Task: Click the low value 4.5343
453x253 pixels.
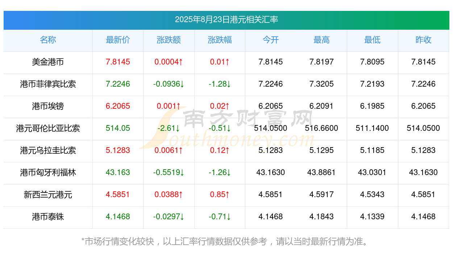Action: [x=373, y=195]
